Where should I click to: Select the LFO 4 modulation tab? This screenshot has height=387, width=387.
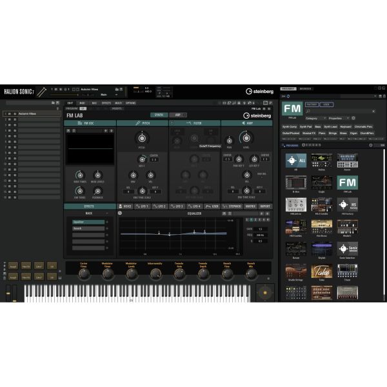click(x=194, y=206)
